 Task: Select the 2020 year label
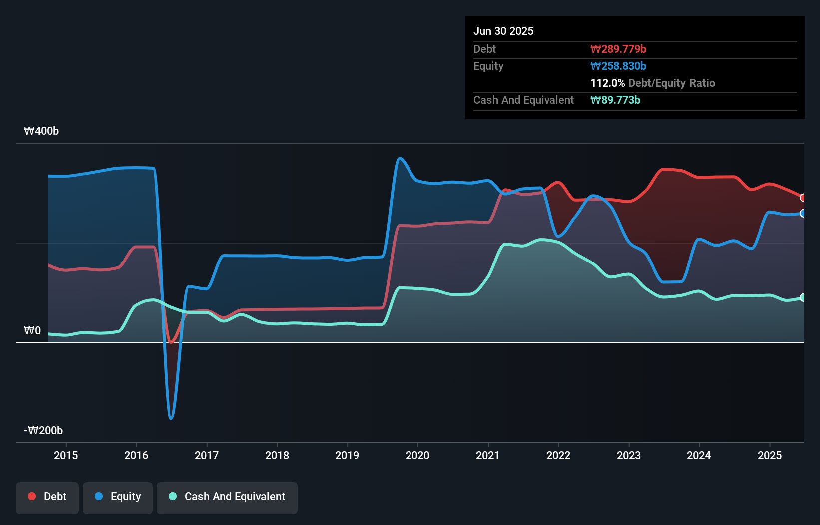tap(418, 455)
